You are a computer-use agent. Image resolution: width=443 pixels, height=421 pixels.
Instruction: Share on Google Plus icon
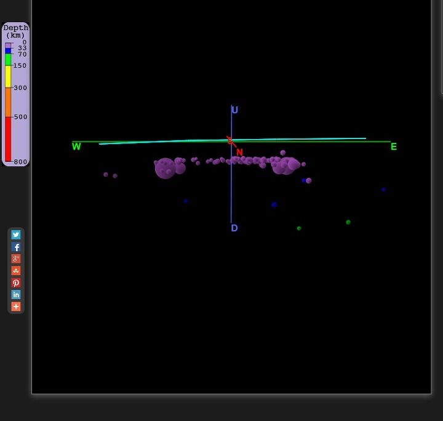click(16, 259)
